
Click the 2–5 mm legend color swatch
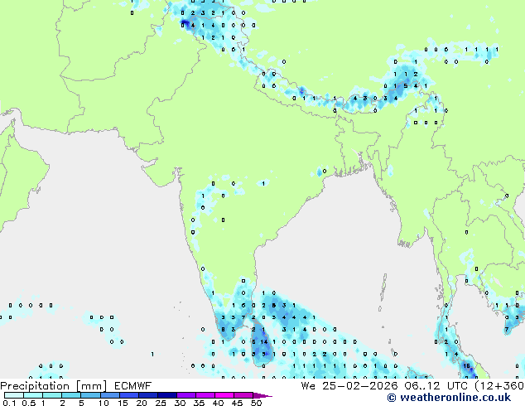point(71,395)
